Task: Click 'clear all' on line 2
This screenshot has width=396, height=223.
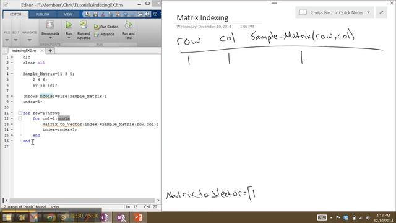Action: [34, 63]
